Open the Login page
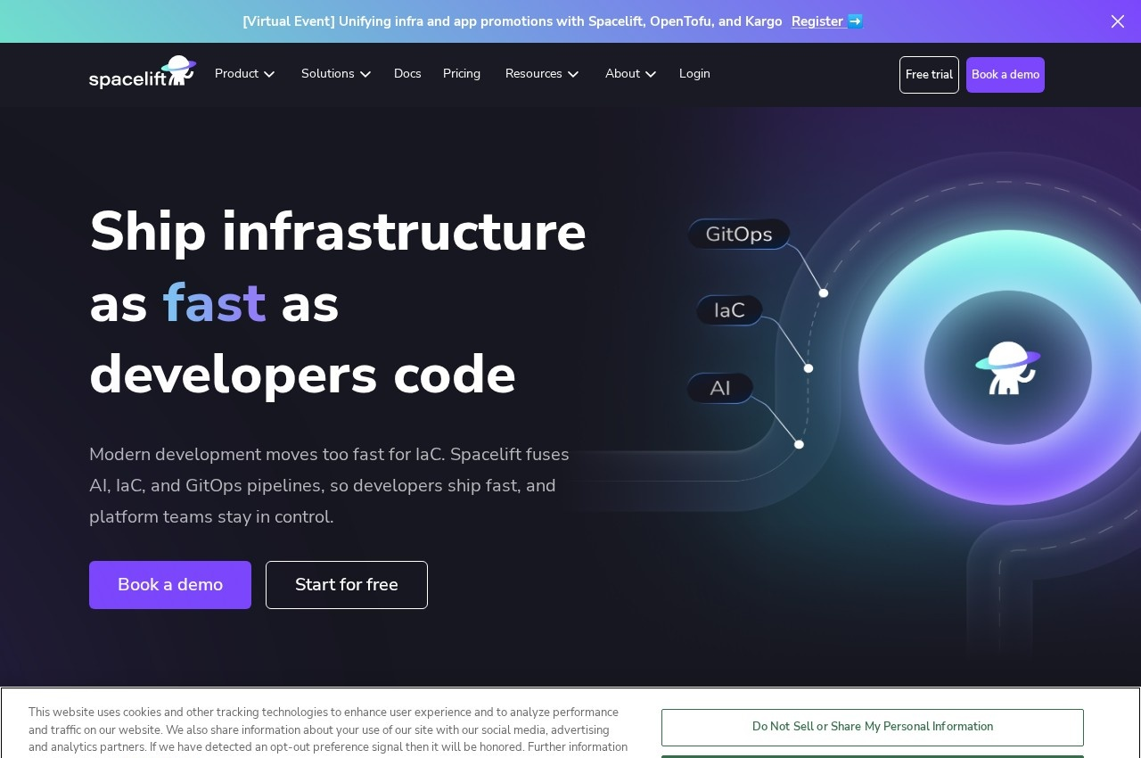1141x758 pixels. (694, 74)
